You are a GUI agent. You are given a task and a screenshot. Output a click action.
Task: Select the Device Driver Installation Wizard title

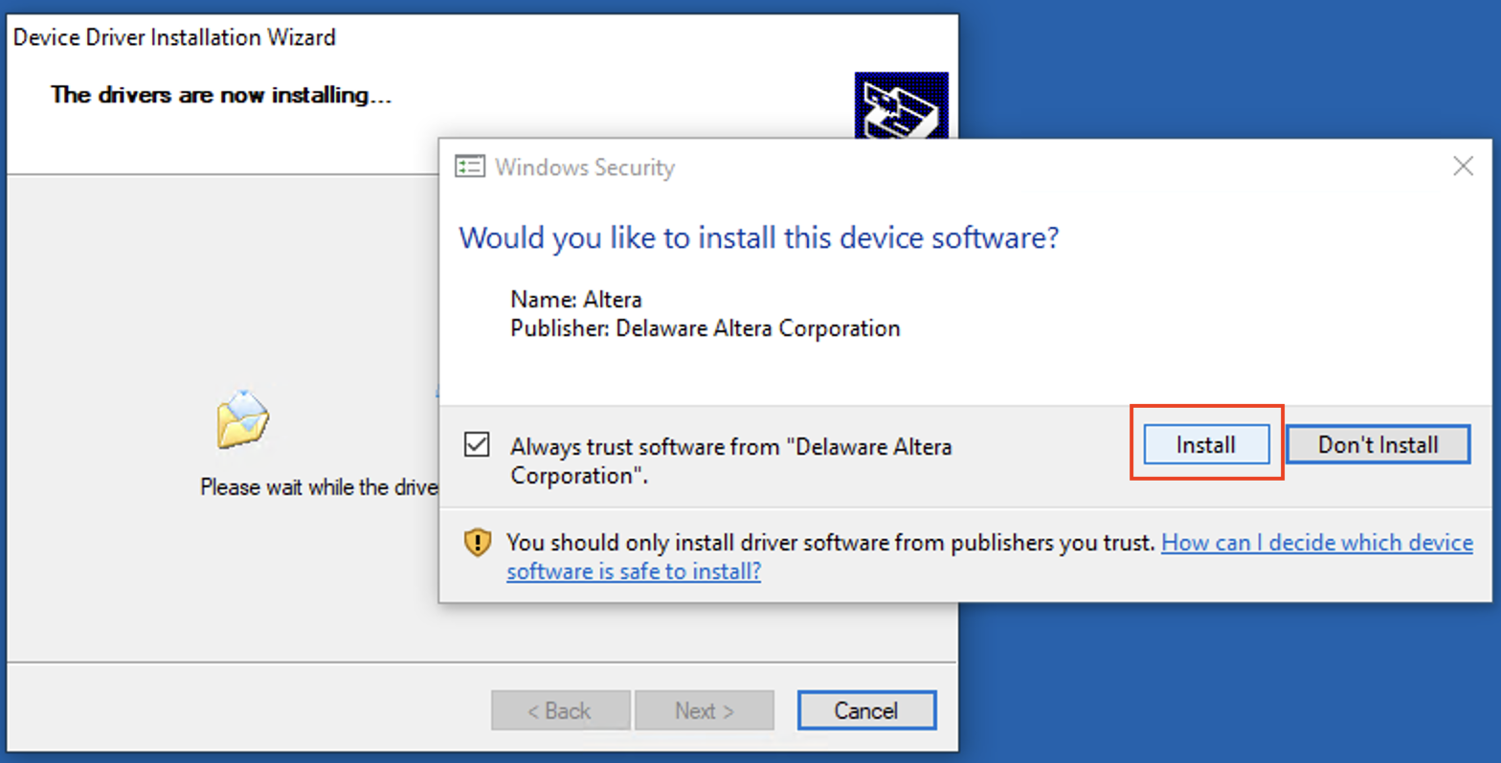174,37
